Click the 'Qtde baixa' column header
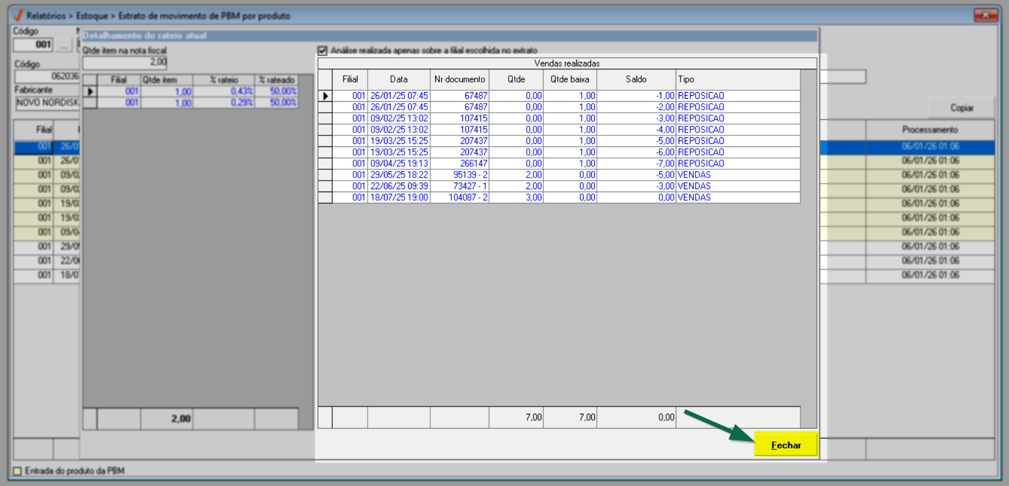This screenshot has height=486, width=1009. [570, 79]
